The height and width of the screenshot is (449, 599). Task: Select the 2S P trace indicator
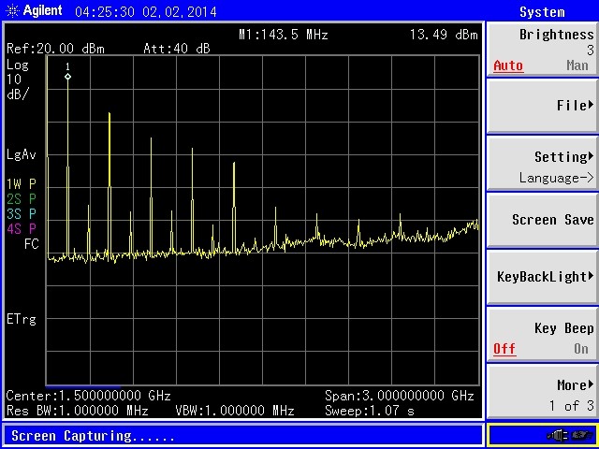[22, 199]
